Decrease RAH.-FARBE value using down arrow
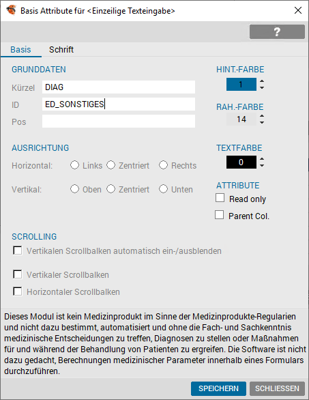The width and height of the screenshot is (309, 400). [x=262, y=122]
